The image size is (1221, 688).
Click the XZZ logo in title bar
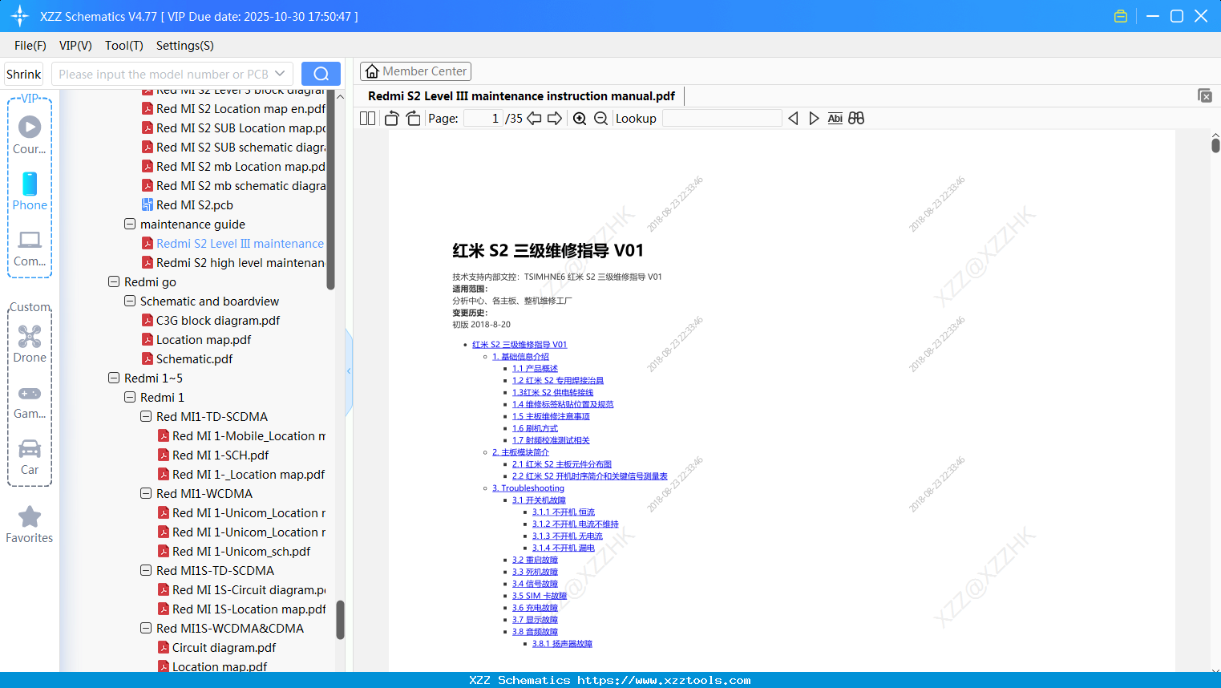pyautogui.click(x=20, y=16)
